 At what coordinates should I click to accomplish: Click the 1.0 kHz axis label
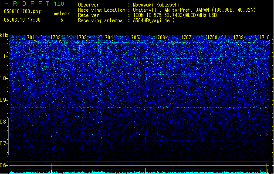[3, 78]
